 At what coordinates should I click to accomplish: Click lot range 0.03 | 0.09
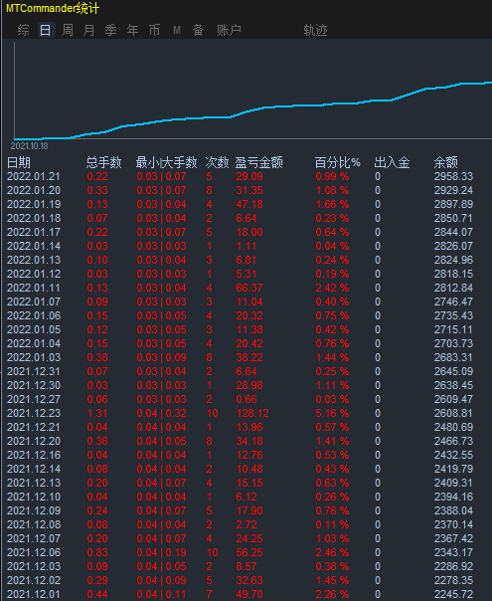click(161, 357)
